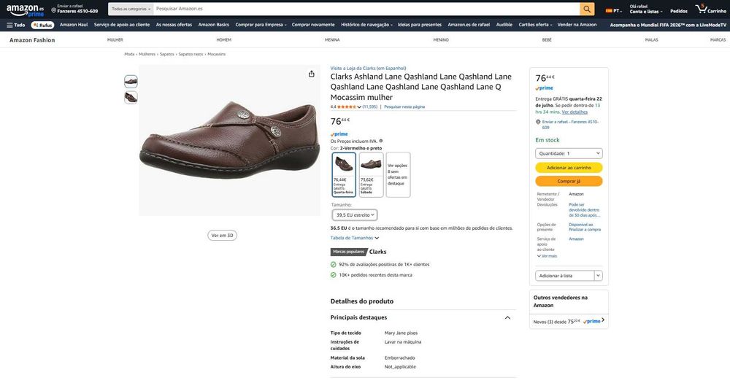Click the share icon above product image
This screenshot has width=730, height=383.
pyautogui.click(x=312, y=74)
